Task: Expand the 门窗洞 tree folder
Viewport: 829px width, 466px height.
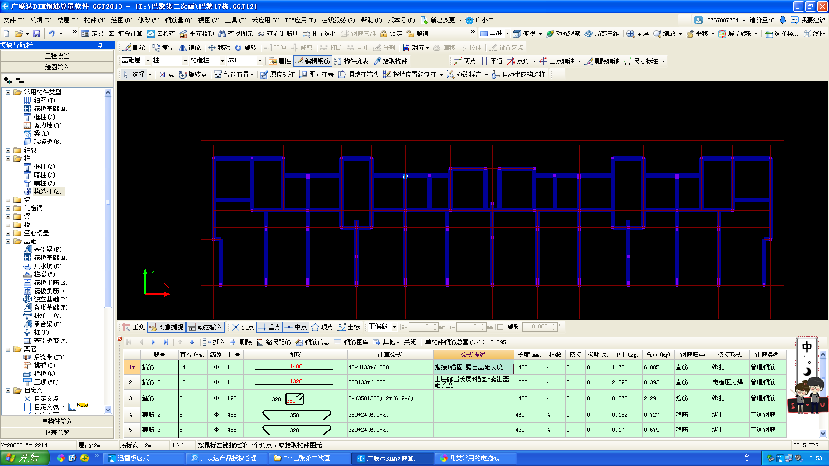Action: coord(8,208)
